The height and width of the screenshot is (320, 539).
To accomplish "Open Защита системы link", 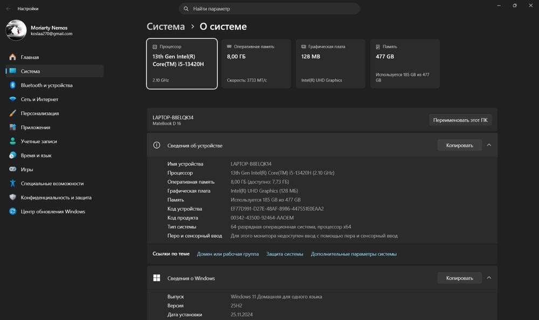I will click(285, 254).
